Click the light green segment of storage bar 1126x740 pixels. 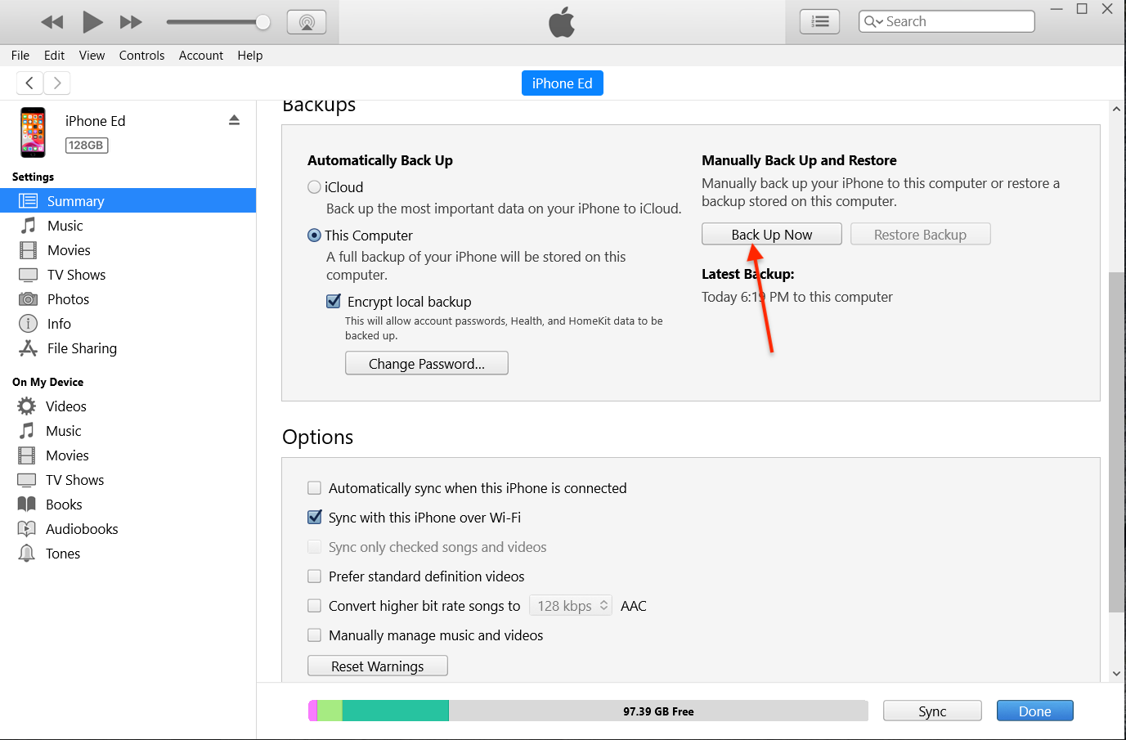point(330,711)
